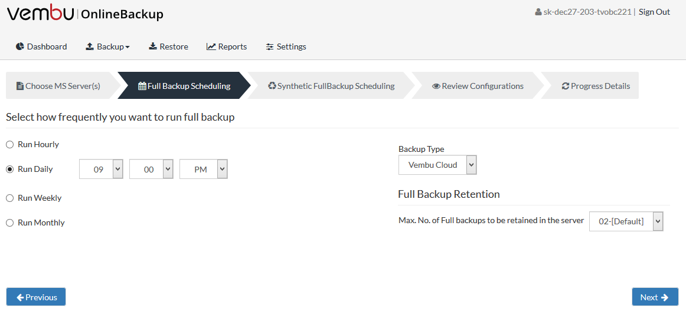Click the Sign Out link
686x312 pixels.
654,12
